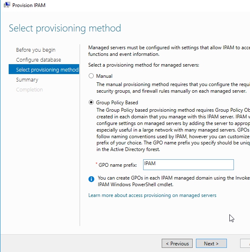
Task: Click the red required-field asterisk
Action: 97,165
